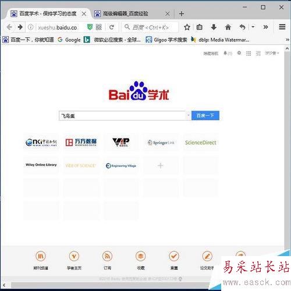Image resolution: width=291 pixels, height=291 pixels.
Task: Open the 万方数据 site tile
Action: click(81, 143)
